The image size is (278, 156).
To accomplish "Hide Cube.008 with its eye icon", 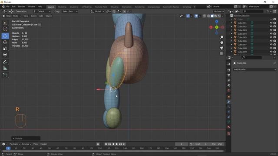I will click(x=271, y=48).
